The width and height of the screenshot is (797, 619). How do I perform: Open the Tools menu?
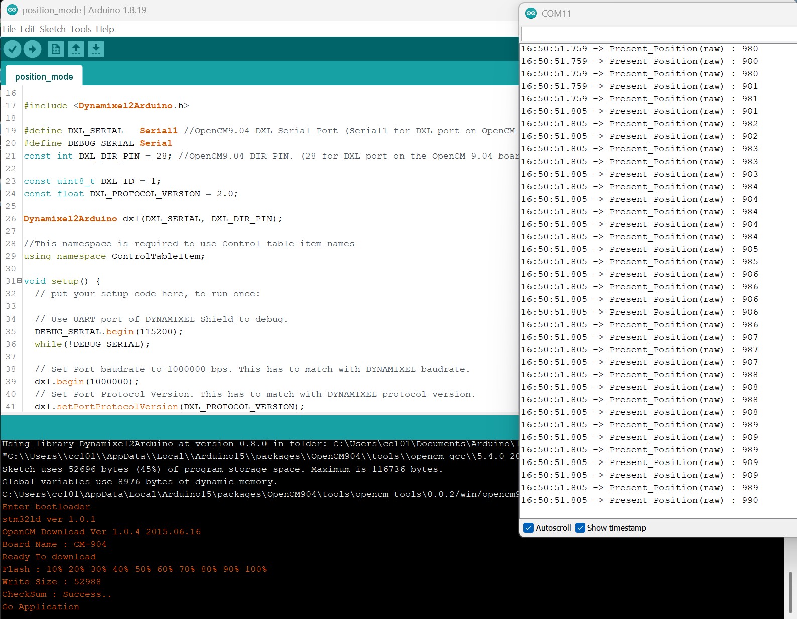81,29
